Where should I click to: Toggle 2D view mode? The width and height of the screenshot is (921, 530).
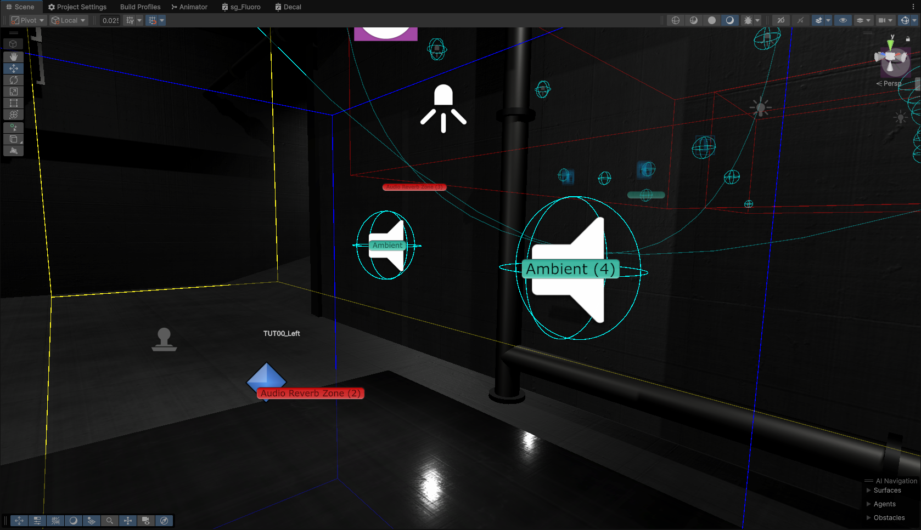click(781, 20)
